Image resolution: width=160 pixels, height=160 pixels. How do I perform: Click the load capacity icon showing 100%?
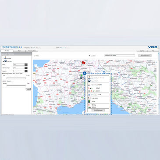tap(89, 101)
